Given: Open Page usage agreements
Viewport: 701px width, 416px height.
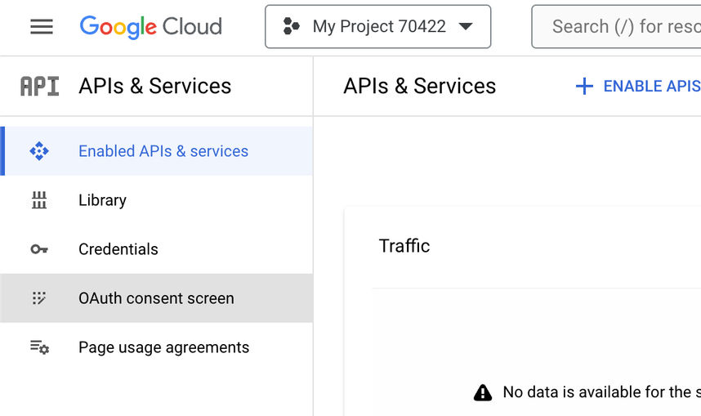Looking at the screenshot, I should [x=157, y=347].
